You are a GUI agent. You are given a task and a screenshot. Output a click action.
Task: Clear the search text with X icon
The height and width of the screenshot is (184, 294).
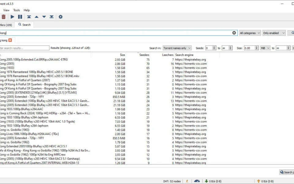pos(234,33)
